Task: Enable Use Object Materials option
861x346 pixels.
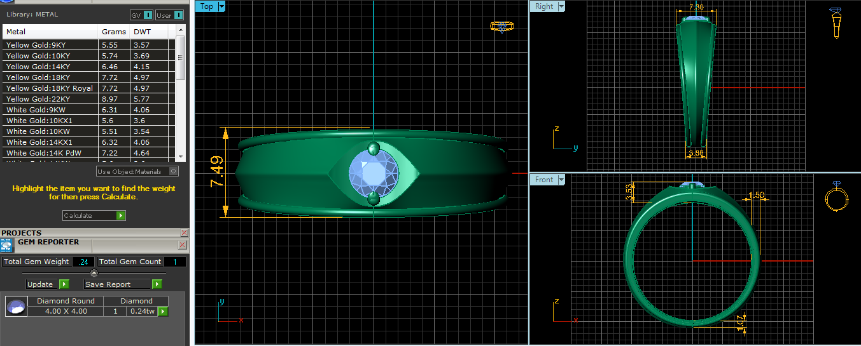Action: (174, 171)
